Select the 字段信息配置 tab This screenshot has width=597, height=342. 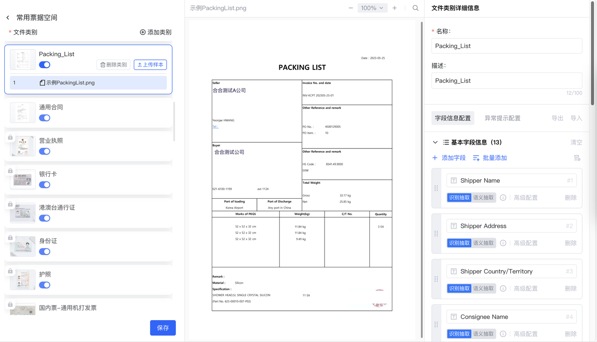(x=452, y=118)
